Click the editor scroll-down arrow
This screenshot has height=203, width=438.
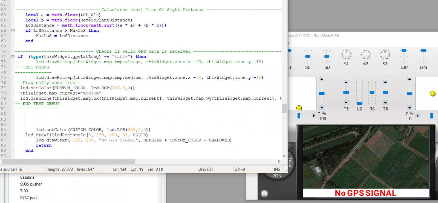[284, 156]
